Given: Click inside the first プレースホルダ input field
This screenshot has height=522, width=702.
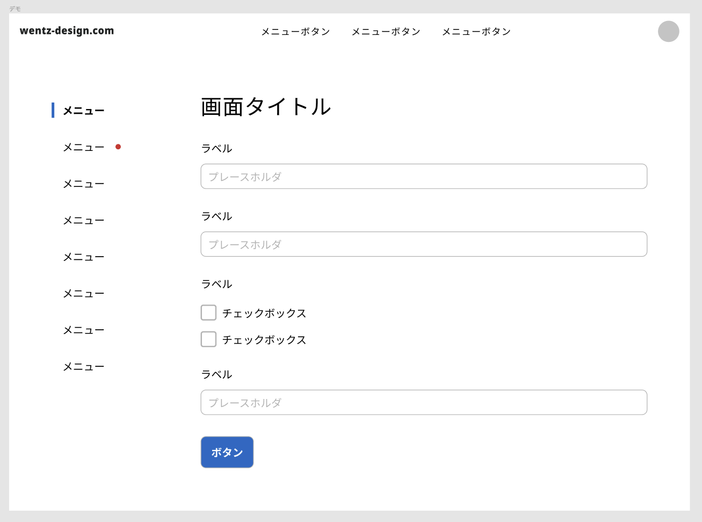Looking at the screenshot, I should (424, 176).
